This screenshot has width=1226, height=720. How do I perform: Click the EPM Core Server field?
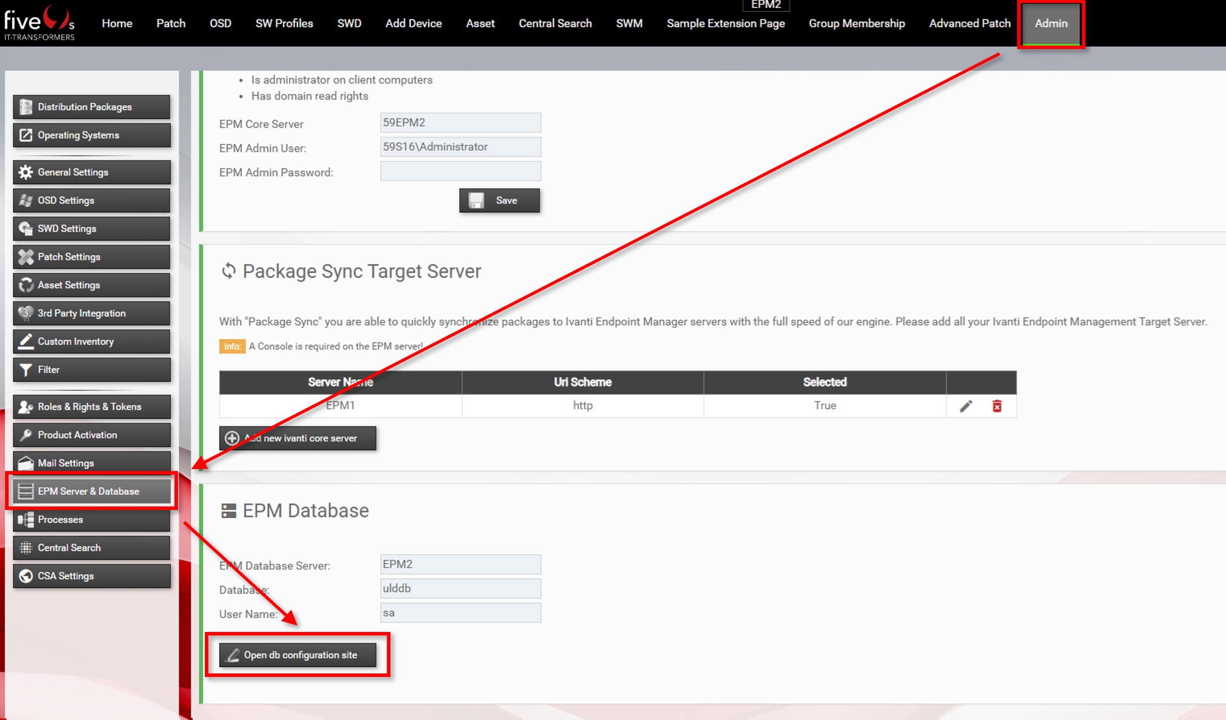(460, 122)
